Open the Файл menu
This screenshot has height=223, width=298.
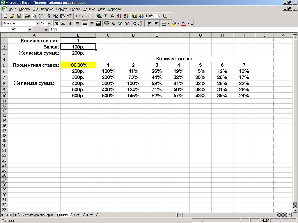(12, 9)
